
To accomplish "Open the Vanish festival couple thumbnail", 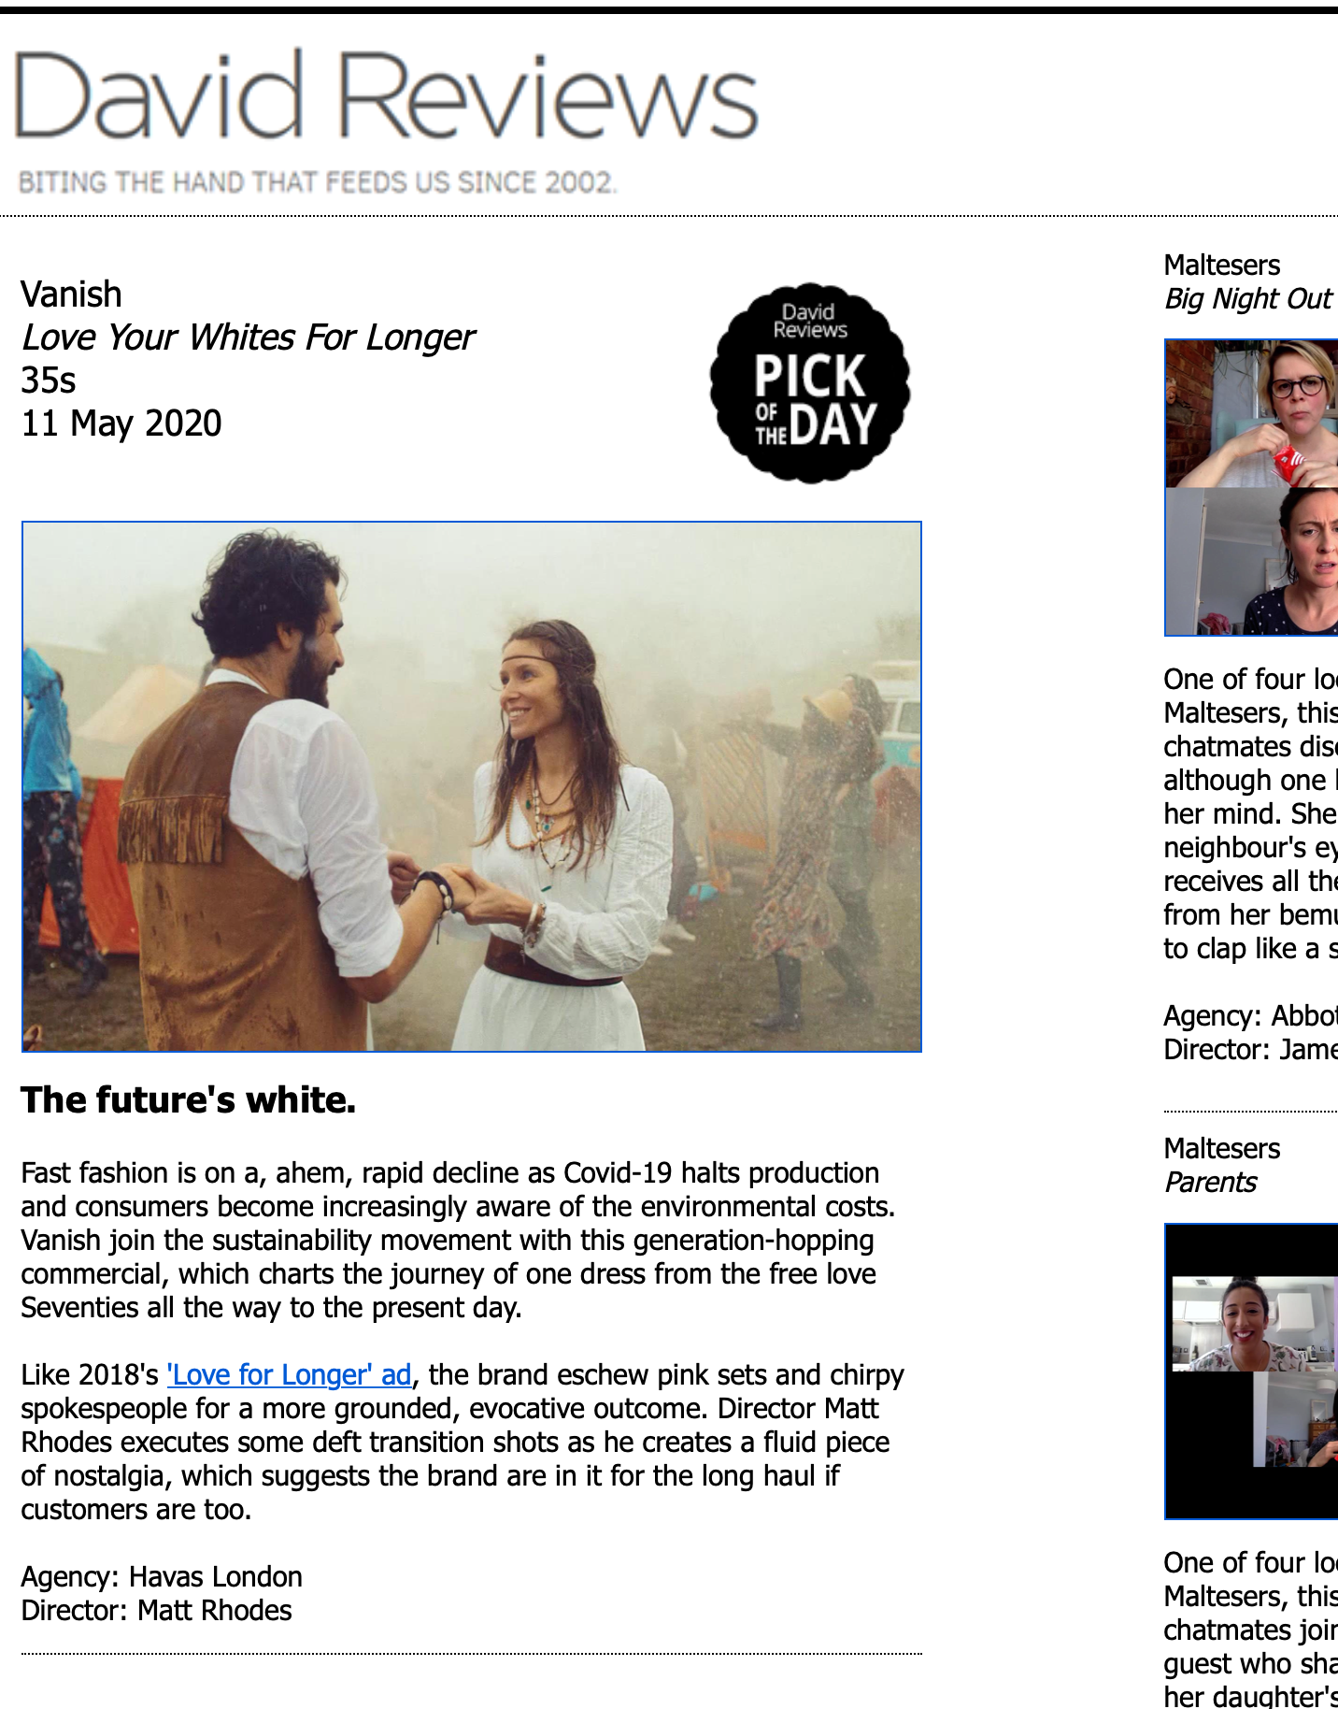I will 472,786.
